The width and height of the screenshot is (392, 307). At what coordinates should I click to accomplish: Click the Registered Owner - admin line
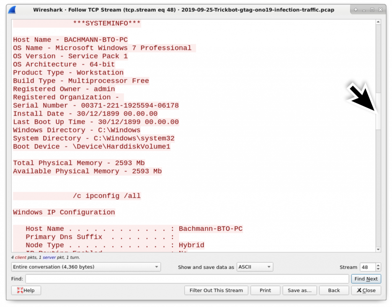point(64,89)
